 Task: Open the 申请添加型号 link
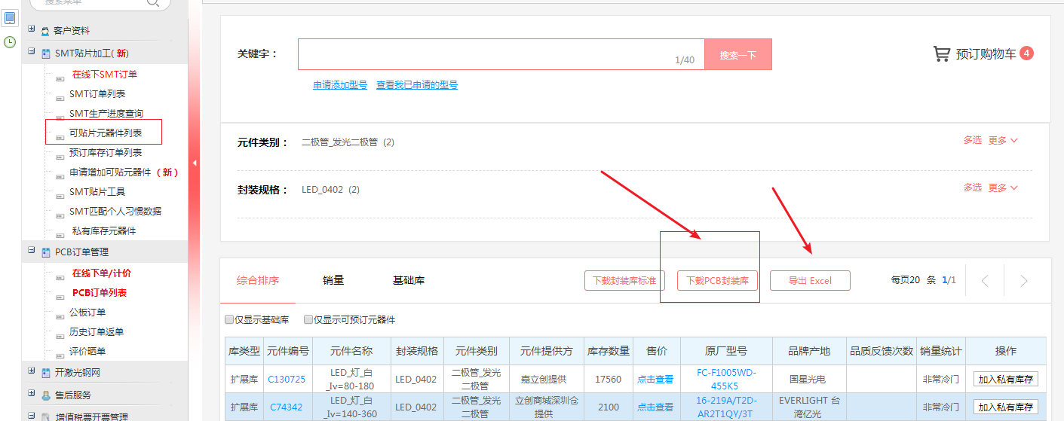point(340,85)
